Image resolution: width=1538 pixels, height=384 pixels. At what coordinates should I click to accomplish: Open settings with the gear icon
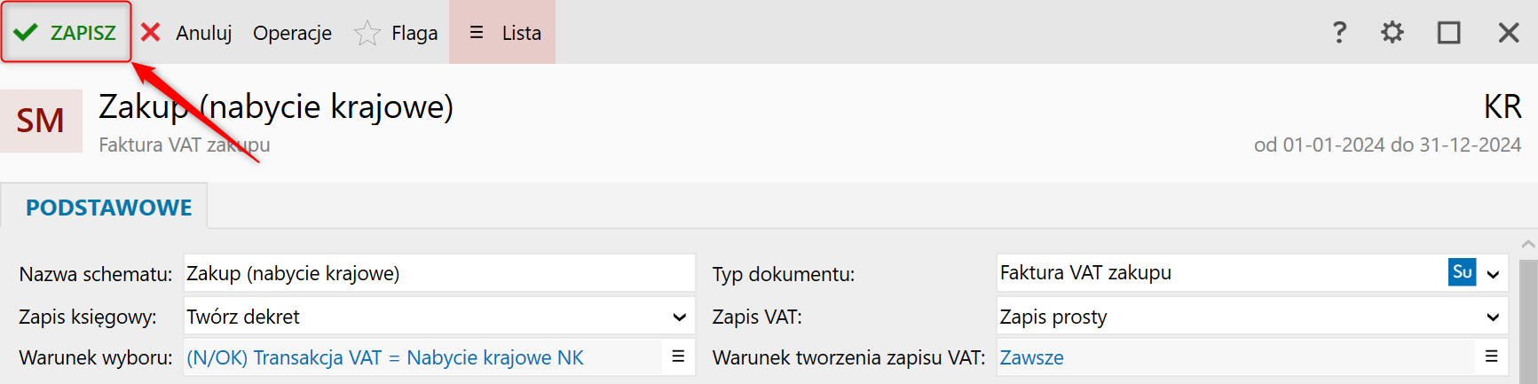pyautogui.click(x=1392, y=33)
